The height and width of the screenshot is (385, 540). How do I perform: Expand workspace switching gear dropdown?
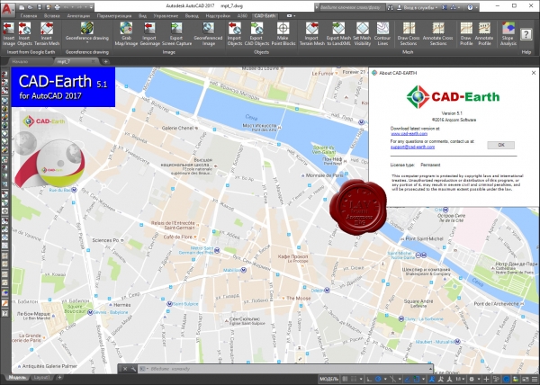click(x=479, y=379)
